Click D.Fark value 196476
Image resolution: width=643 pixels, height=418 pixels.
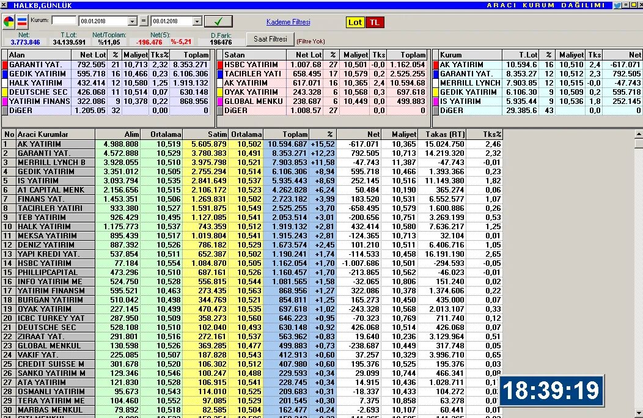coord(221,42)
